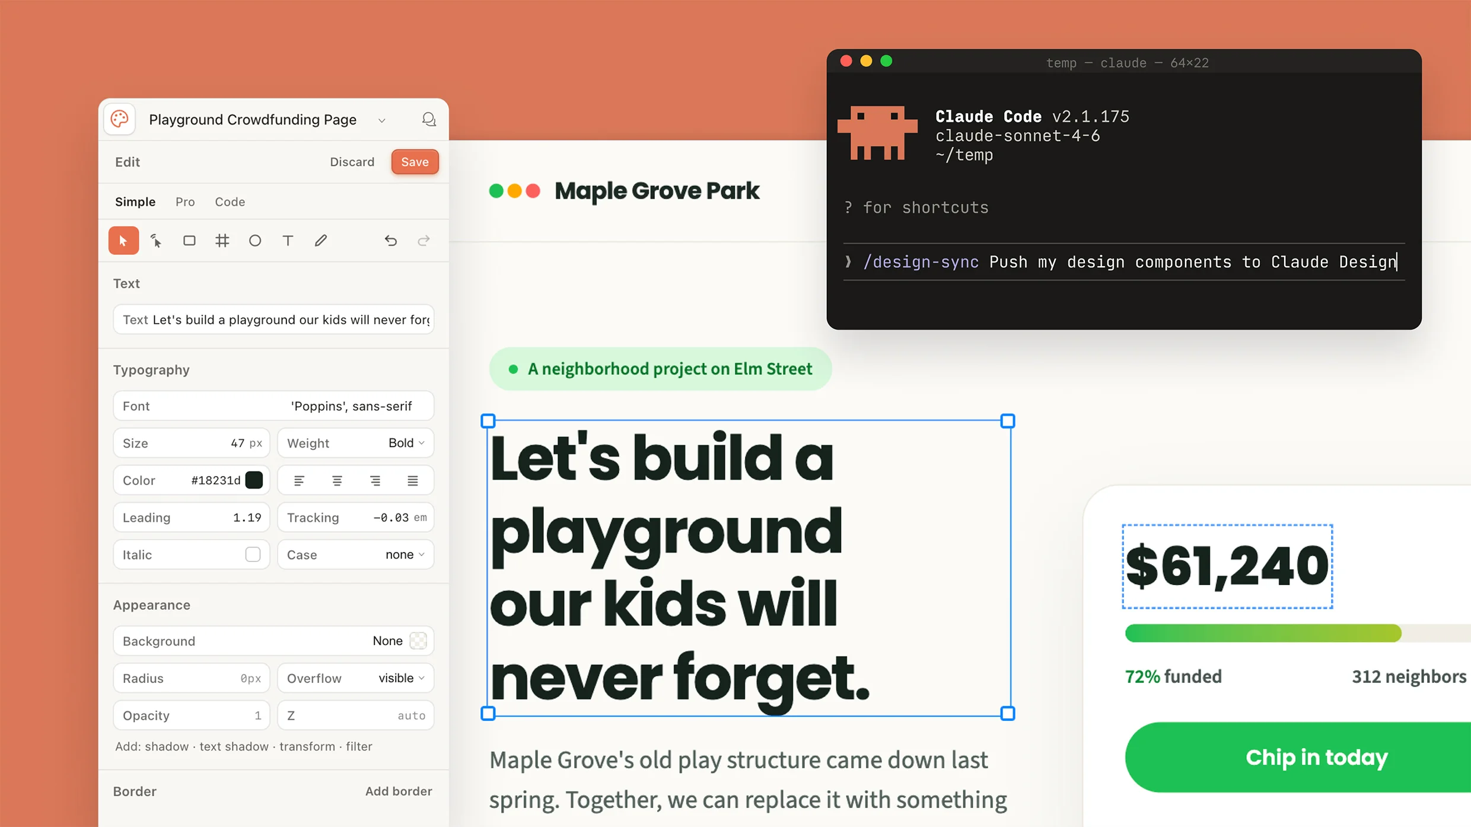
Task: Close the terminal window with red button
Action: pyautogui.click(x=846, y=61)
